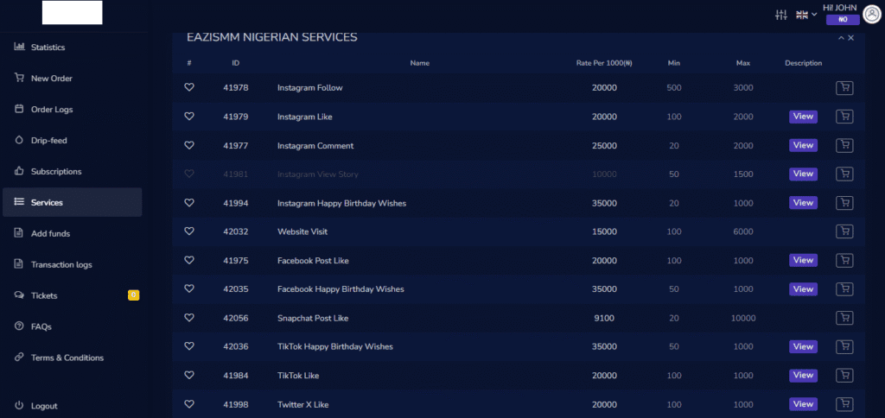Add Instagram Follow service to cart
Screen dimensions: 885x418
coord(844,87)
